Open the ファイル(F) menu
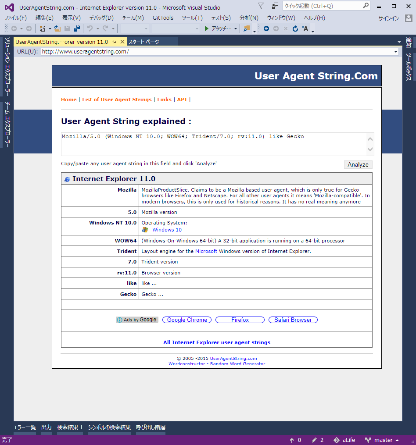The image size is (416, 445). (15, 18)
